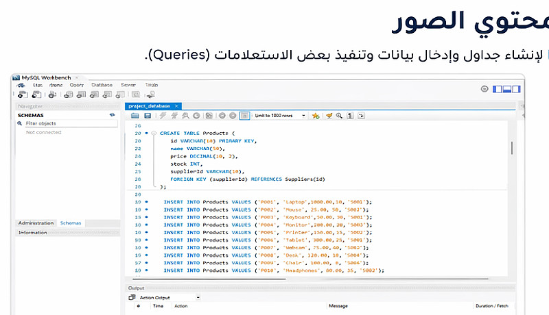Click the Filter objects search field
Image resolution: width=549 pixels, height=315 pixels.
coord(71,123)
